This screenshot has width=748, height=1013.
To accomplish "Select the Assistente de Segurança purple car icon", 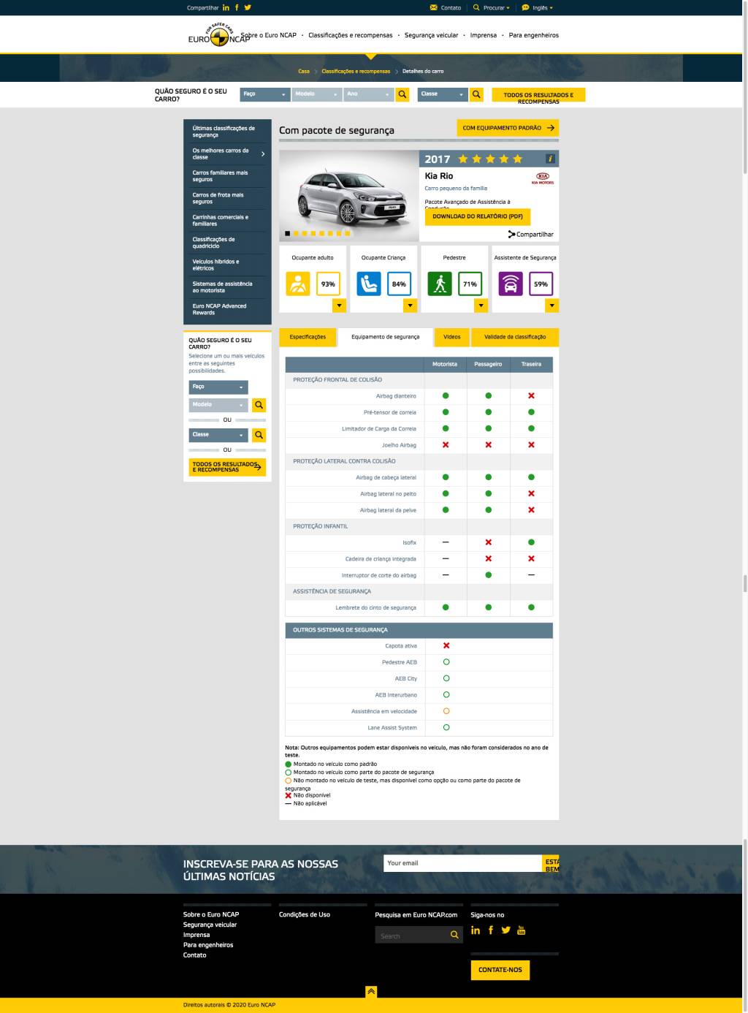I will tap(511, 284).
